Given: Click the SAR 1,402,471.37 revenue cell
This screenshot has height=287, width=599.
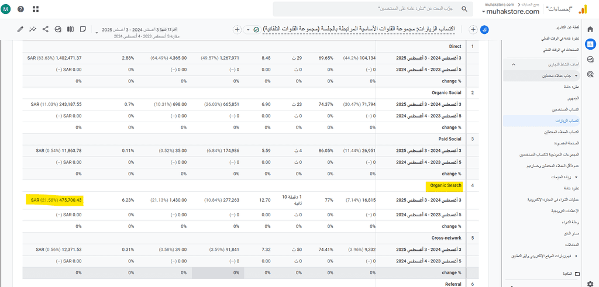Looking at the screenshot, I should tap(54, 58).
